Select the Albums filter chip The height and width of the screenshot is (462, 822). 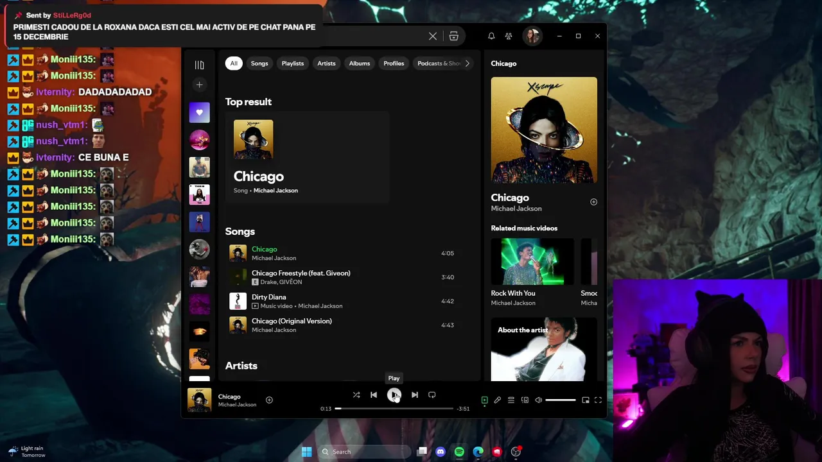coord(360,63)
